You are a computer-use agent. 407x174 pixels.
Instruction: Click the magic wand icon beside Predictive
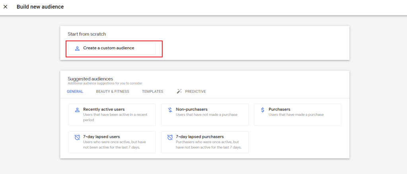point(179,92)
